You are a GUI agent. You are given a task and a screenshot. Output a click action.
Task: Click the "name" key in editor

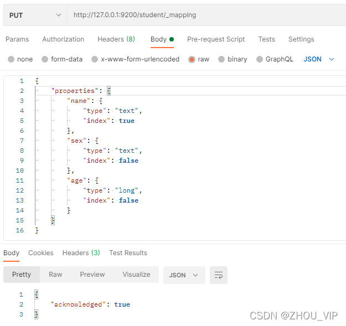79,101
